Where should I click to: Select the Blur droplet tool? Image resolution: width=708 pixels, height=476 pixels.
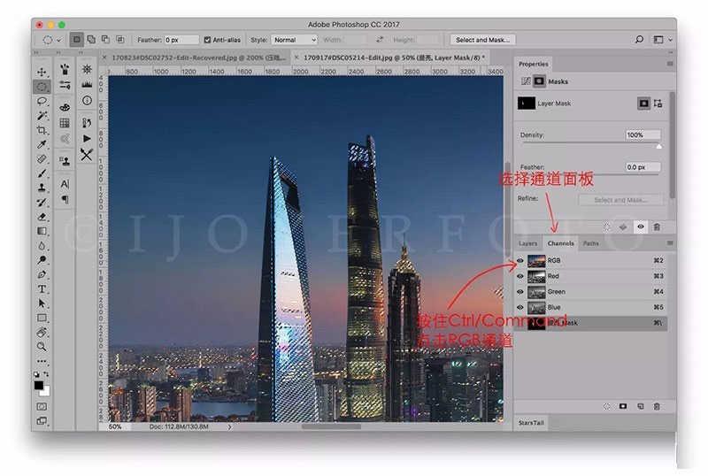pyautogui.click(x=42, y=246)
